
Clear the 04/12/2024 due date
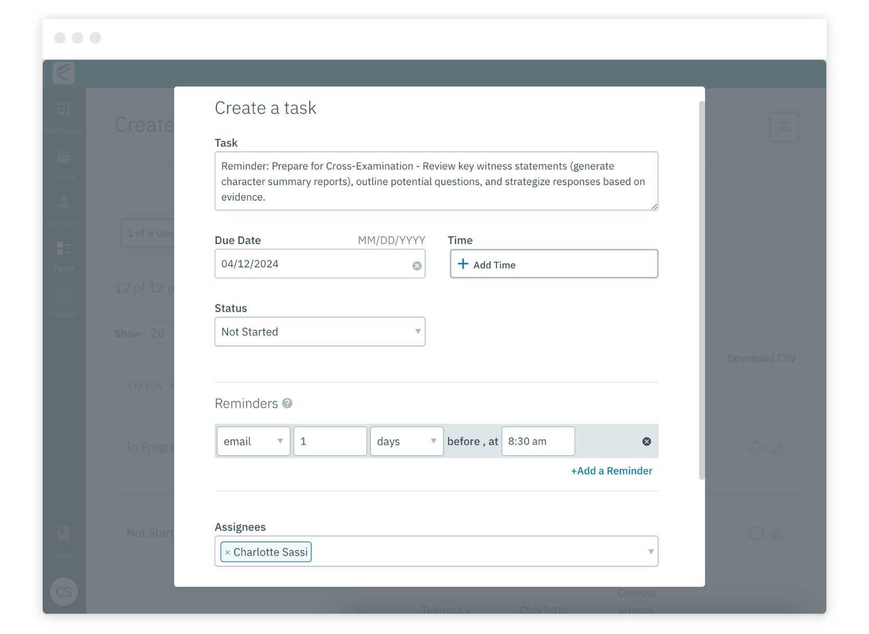pyautogui.click(x=417, y=266)
